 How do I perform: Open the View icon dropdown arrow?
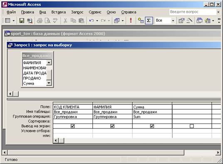click(14, 21)
